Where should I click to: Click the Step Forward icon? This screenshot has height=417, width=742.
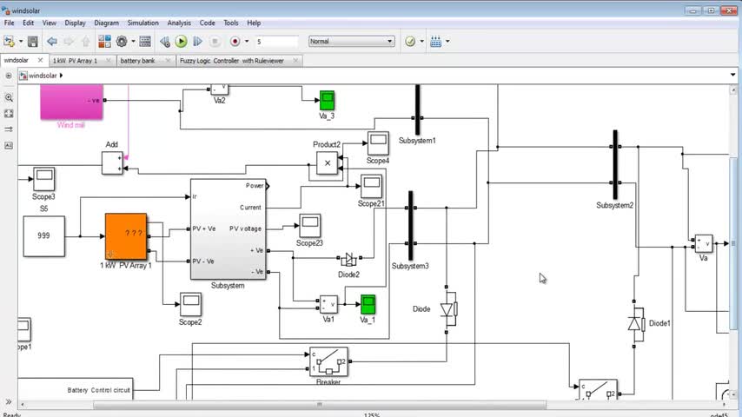(198, 42)
